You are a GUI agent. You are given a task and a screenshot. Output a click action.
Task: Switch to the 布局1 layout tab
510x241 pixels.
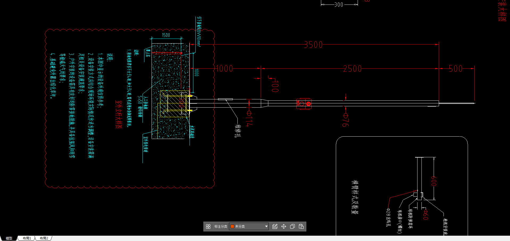tap(27, 238)
